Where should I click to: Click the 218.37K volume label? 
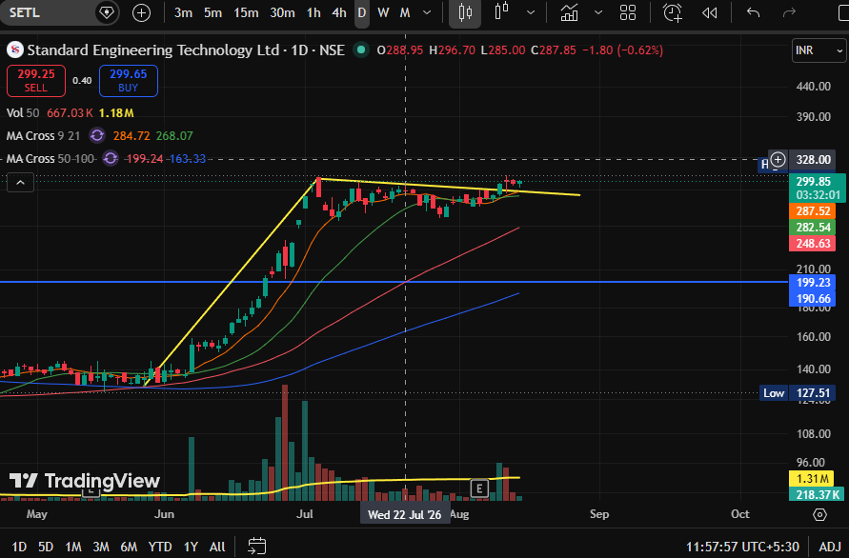click(817, 494)
